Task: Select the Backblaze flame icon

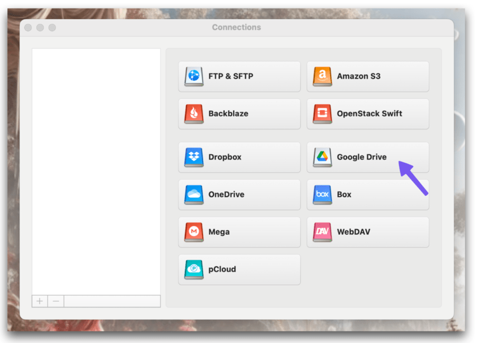Action: [193, 113]
